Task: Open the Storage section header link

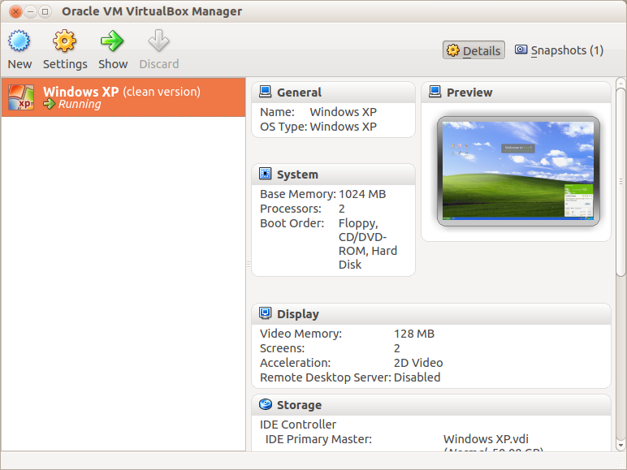Action: pos(299,405)
